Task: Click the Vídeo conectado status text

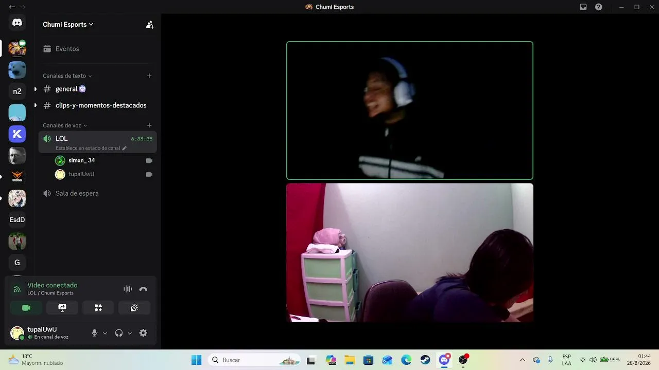Action: point(53,285)
